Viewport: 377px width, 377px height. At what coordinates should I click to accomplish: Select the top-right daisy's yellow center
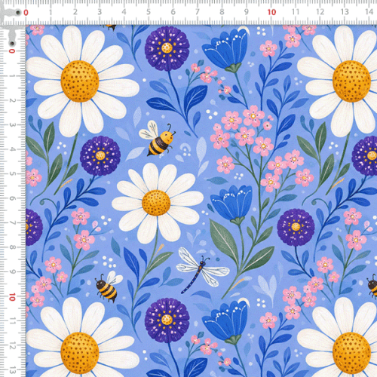[x=351, y=81]
